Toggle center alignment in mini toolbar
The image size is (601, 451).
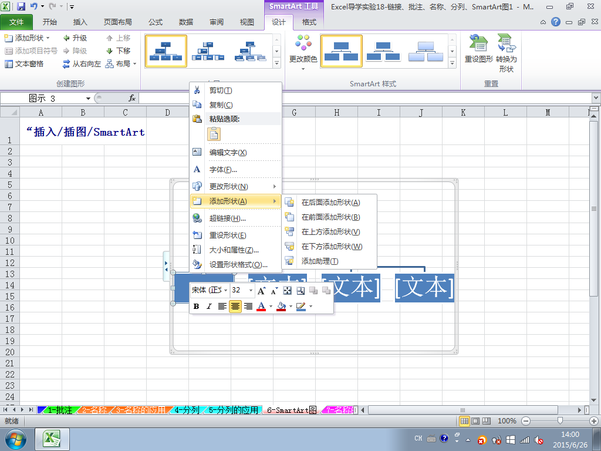tap(235, 306)
